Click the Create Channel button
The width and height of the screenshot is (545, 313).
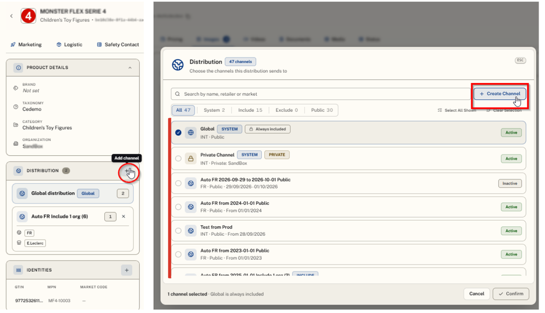click(500, 94)
